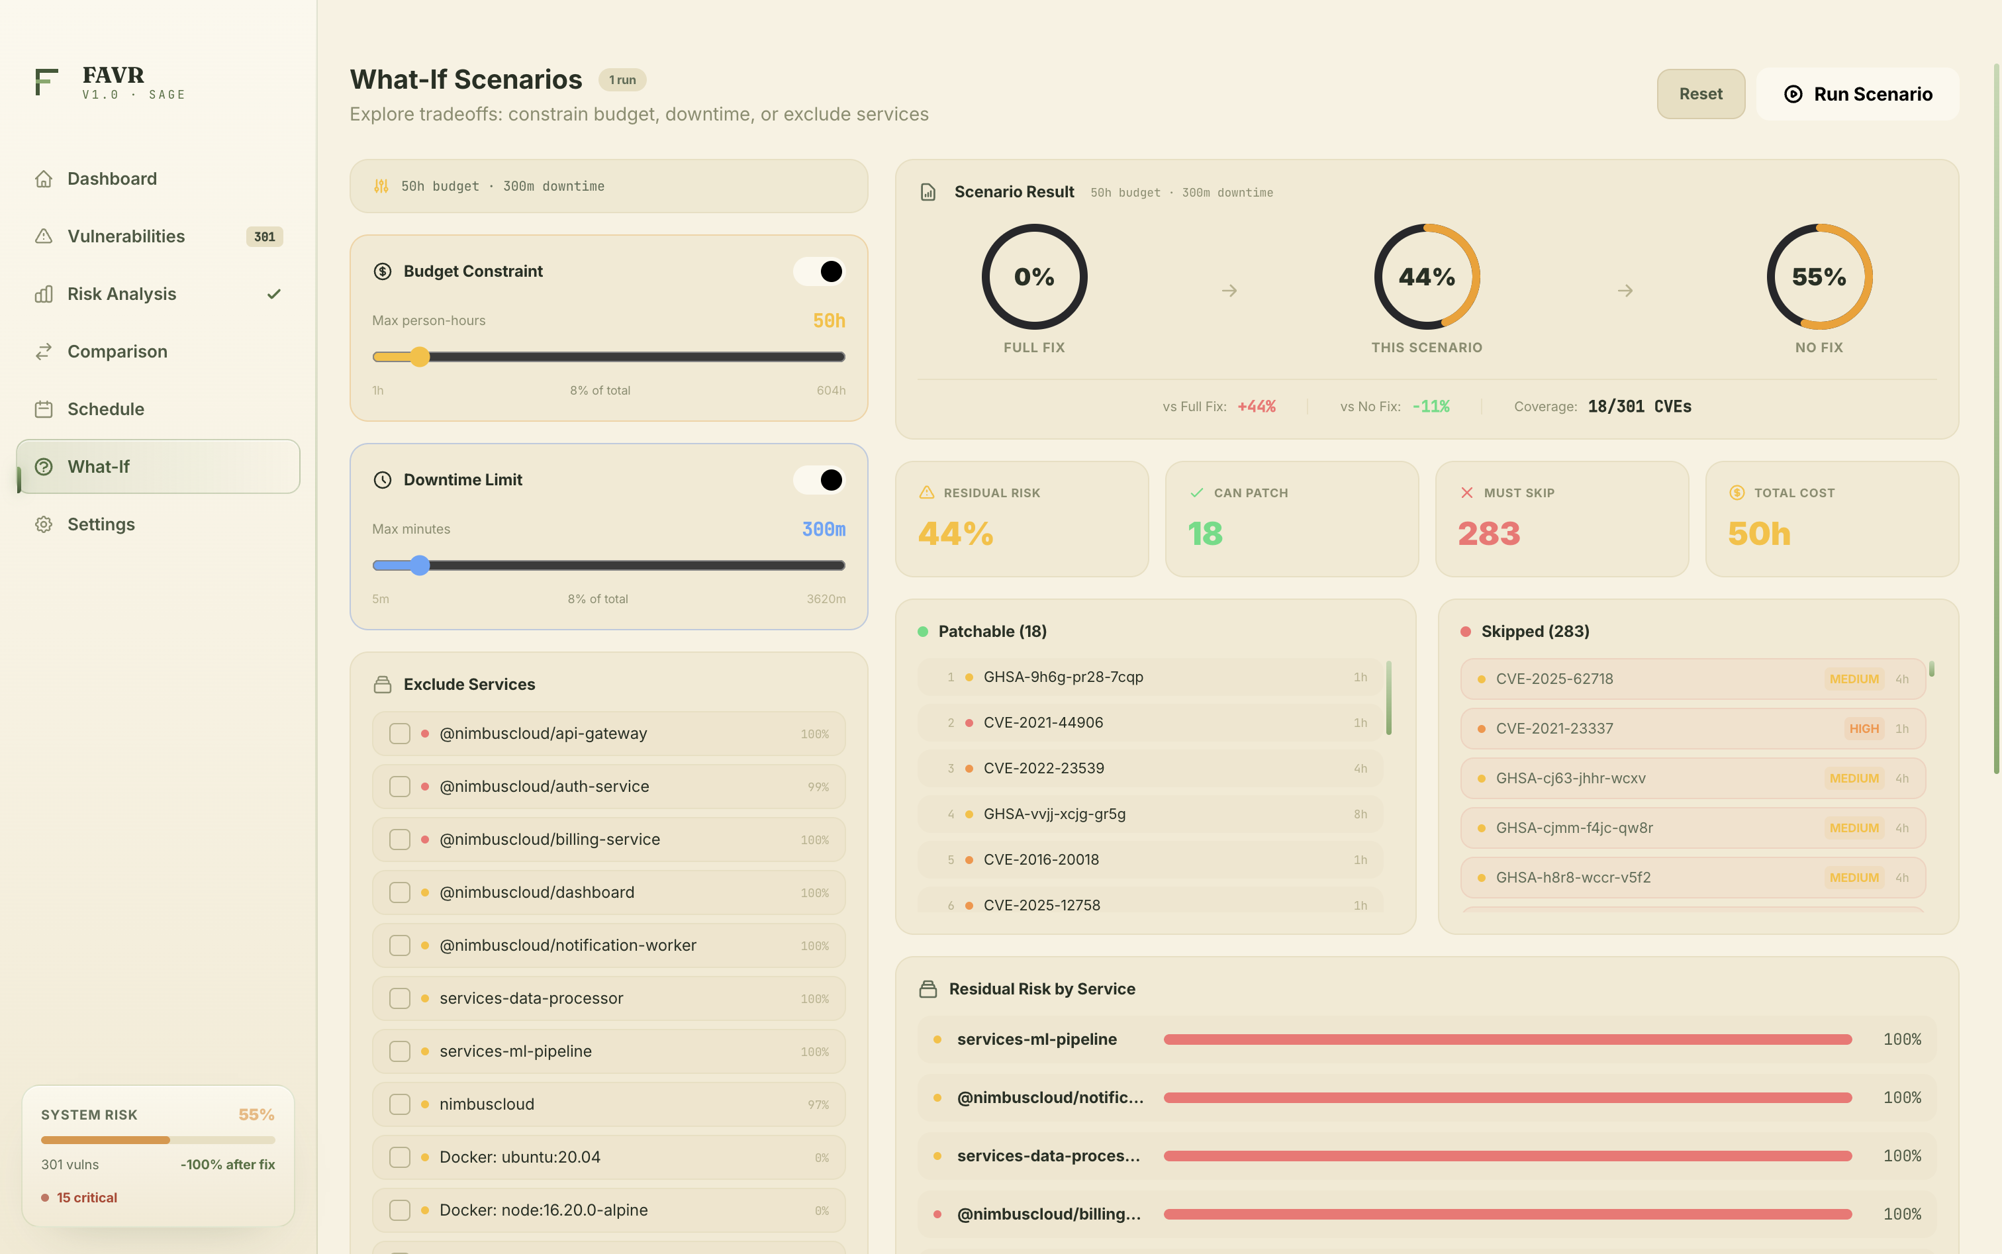Click the Dashboard home icon
2002x1254 pixels.
44,179
